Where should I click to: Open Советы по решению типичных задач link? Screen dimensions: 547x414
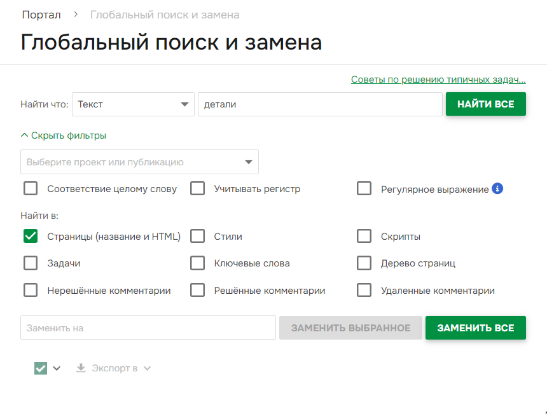[x=438, y=79]
